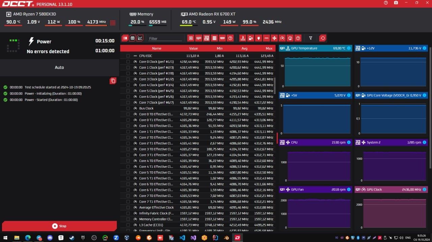The height and width of the screenshot is (242, 432).
Task: Check the Core 3 Clock (perf #1/2) checkbox
Action: pos(128,79)
